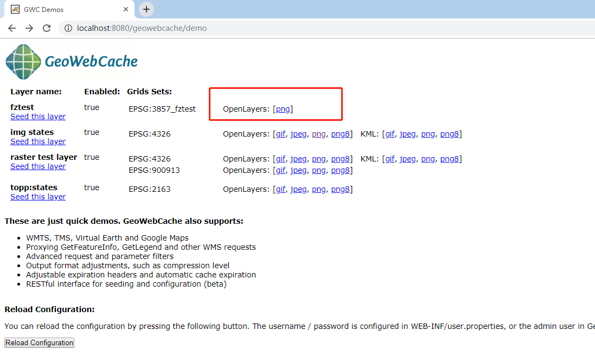Open the png8 OpenLayers demo for raster test layer
The width and height of the screenshot is (595, 356).
tap(341, 158)
